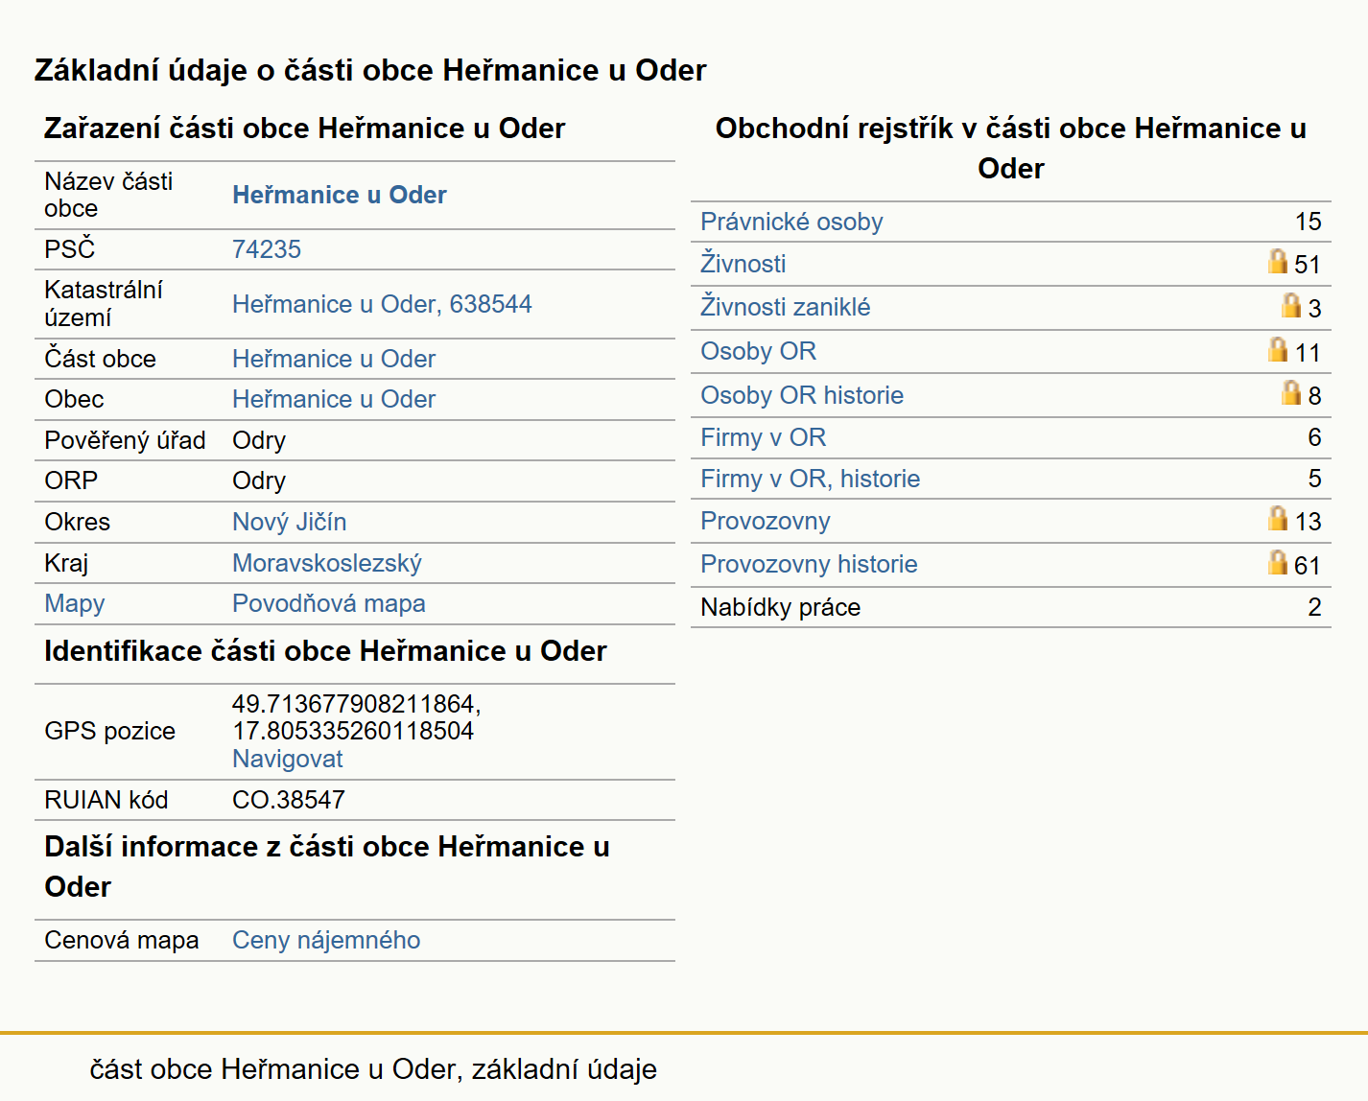Click the Okres label
Screen dimensions: 1368x1101
(78, 522)
